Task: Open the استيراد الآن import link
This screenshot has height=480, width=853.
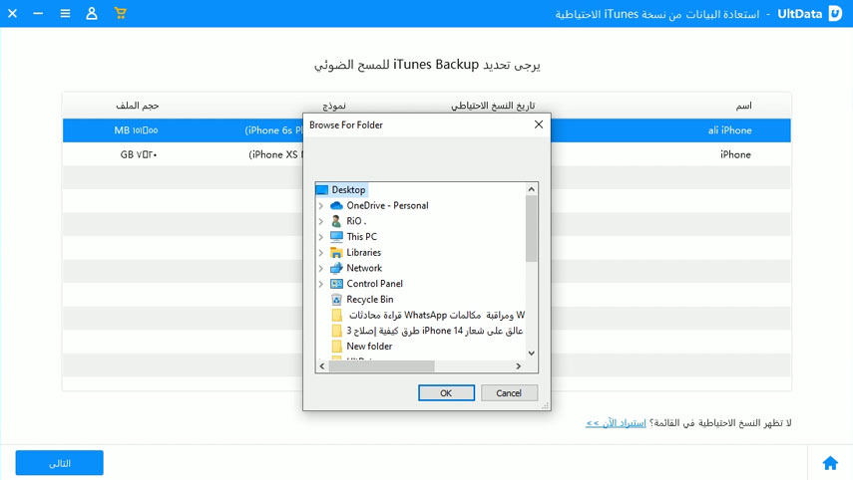Action: pyautogui.click(x=616, y=422)
